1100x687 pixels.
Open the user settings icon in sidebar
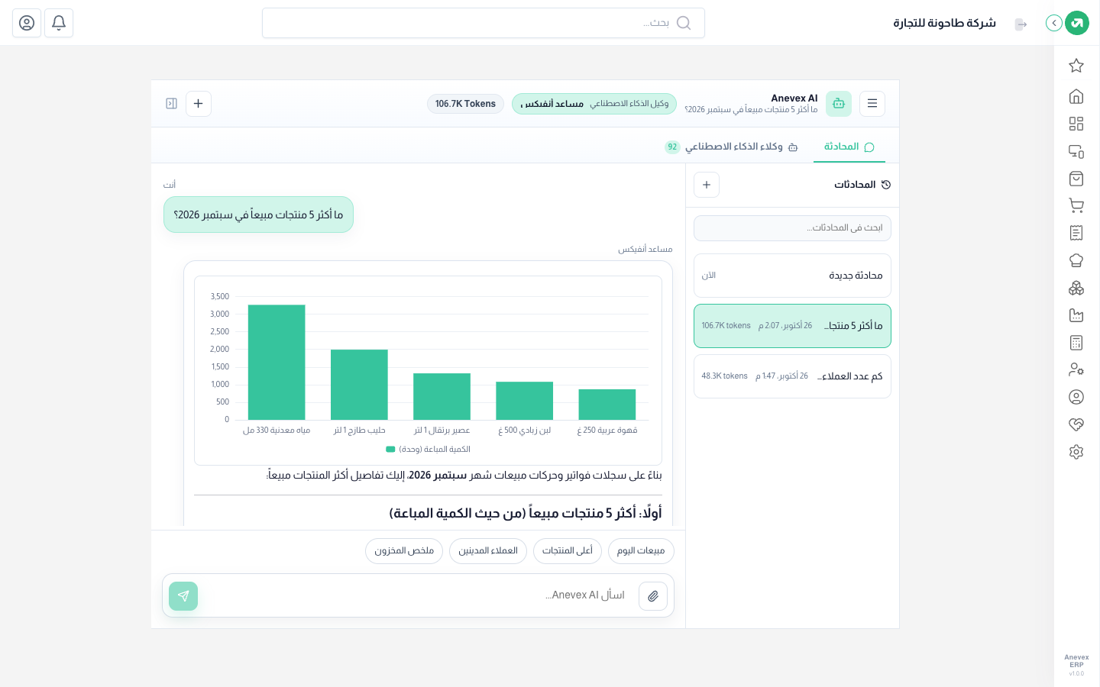[x=1076, y=369]
